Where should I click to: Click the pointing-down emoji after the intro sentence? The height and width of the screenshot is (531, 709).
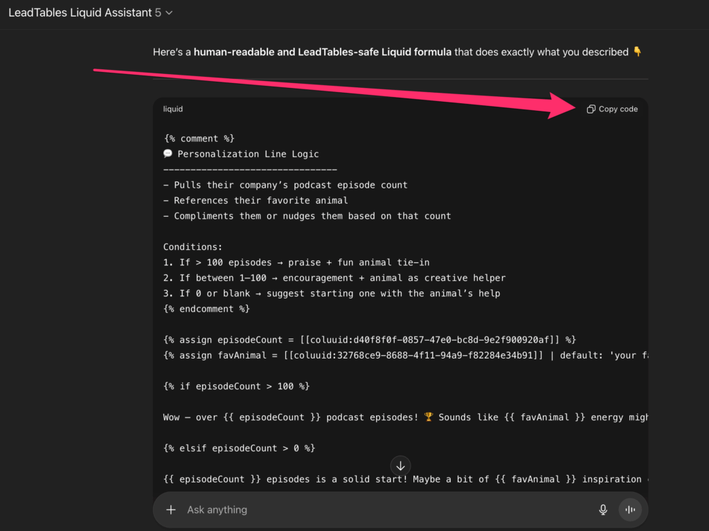(638, 52)
